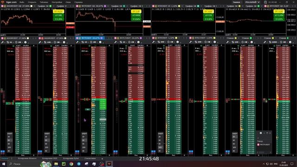Expand scale value 25 dropdown in DOOMUSDT panel
This screenshot has width=297, height=167.
[x=13, y=42]
